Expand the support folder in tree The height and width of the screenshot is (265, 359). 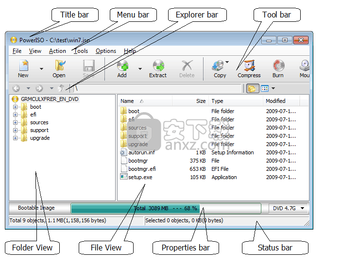point(15,130)
